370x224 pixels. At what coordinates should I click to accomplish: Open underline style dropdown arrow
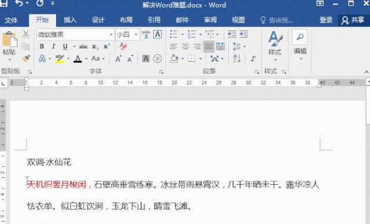[x=74, y=47]
